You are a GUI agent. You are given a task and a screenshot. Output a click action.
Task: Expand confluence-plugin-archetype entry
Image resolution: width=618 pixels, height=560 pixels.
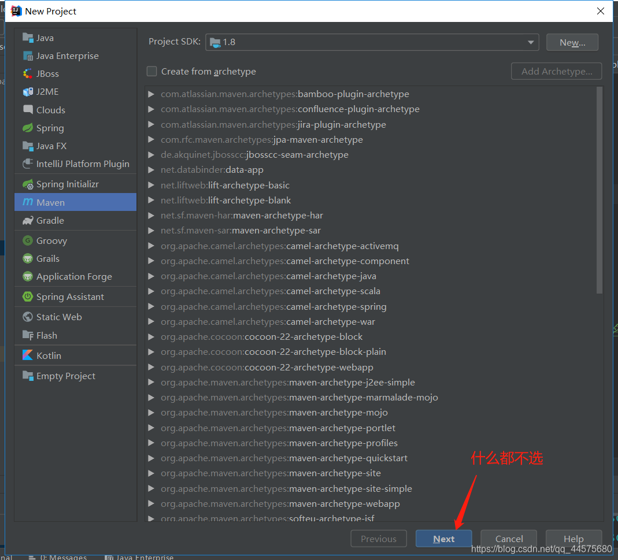pos(151,109)
